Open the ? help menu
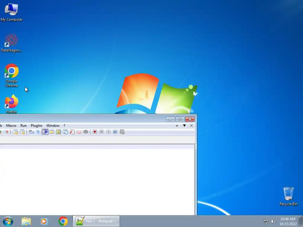The width and height of the screenshot is (303, 227). (x=64, y=126)
